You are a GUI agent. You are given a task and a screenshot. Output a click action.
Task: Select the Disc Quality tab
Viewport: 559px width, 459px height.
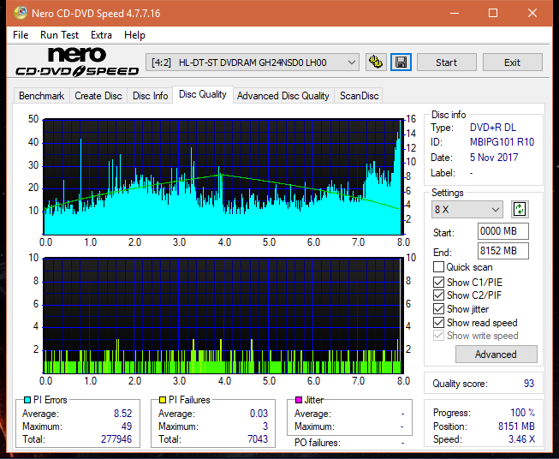203,94
